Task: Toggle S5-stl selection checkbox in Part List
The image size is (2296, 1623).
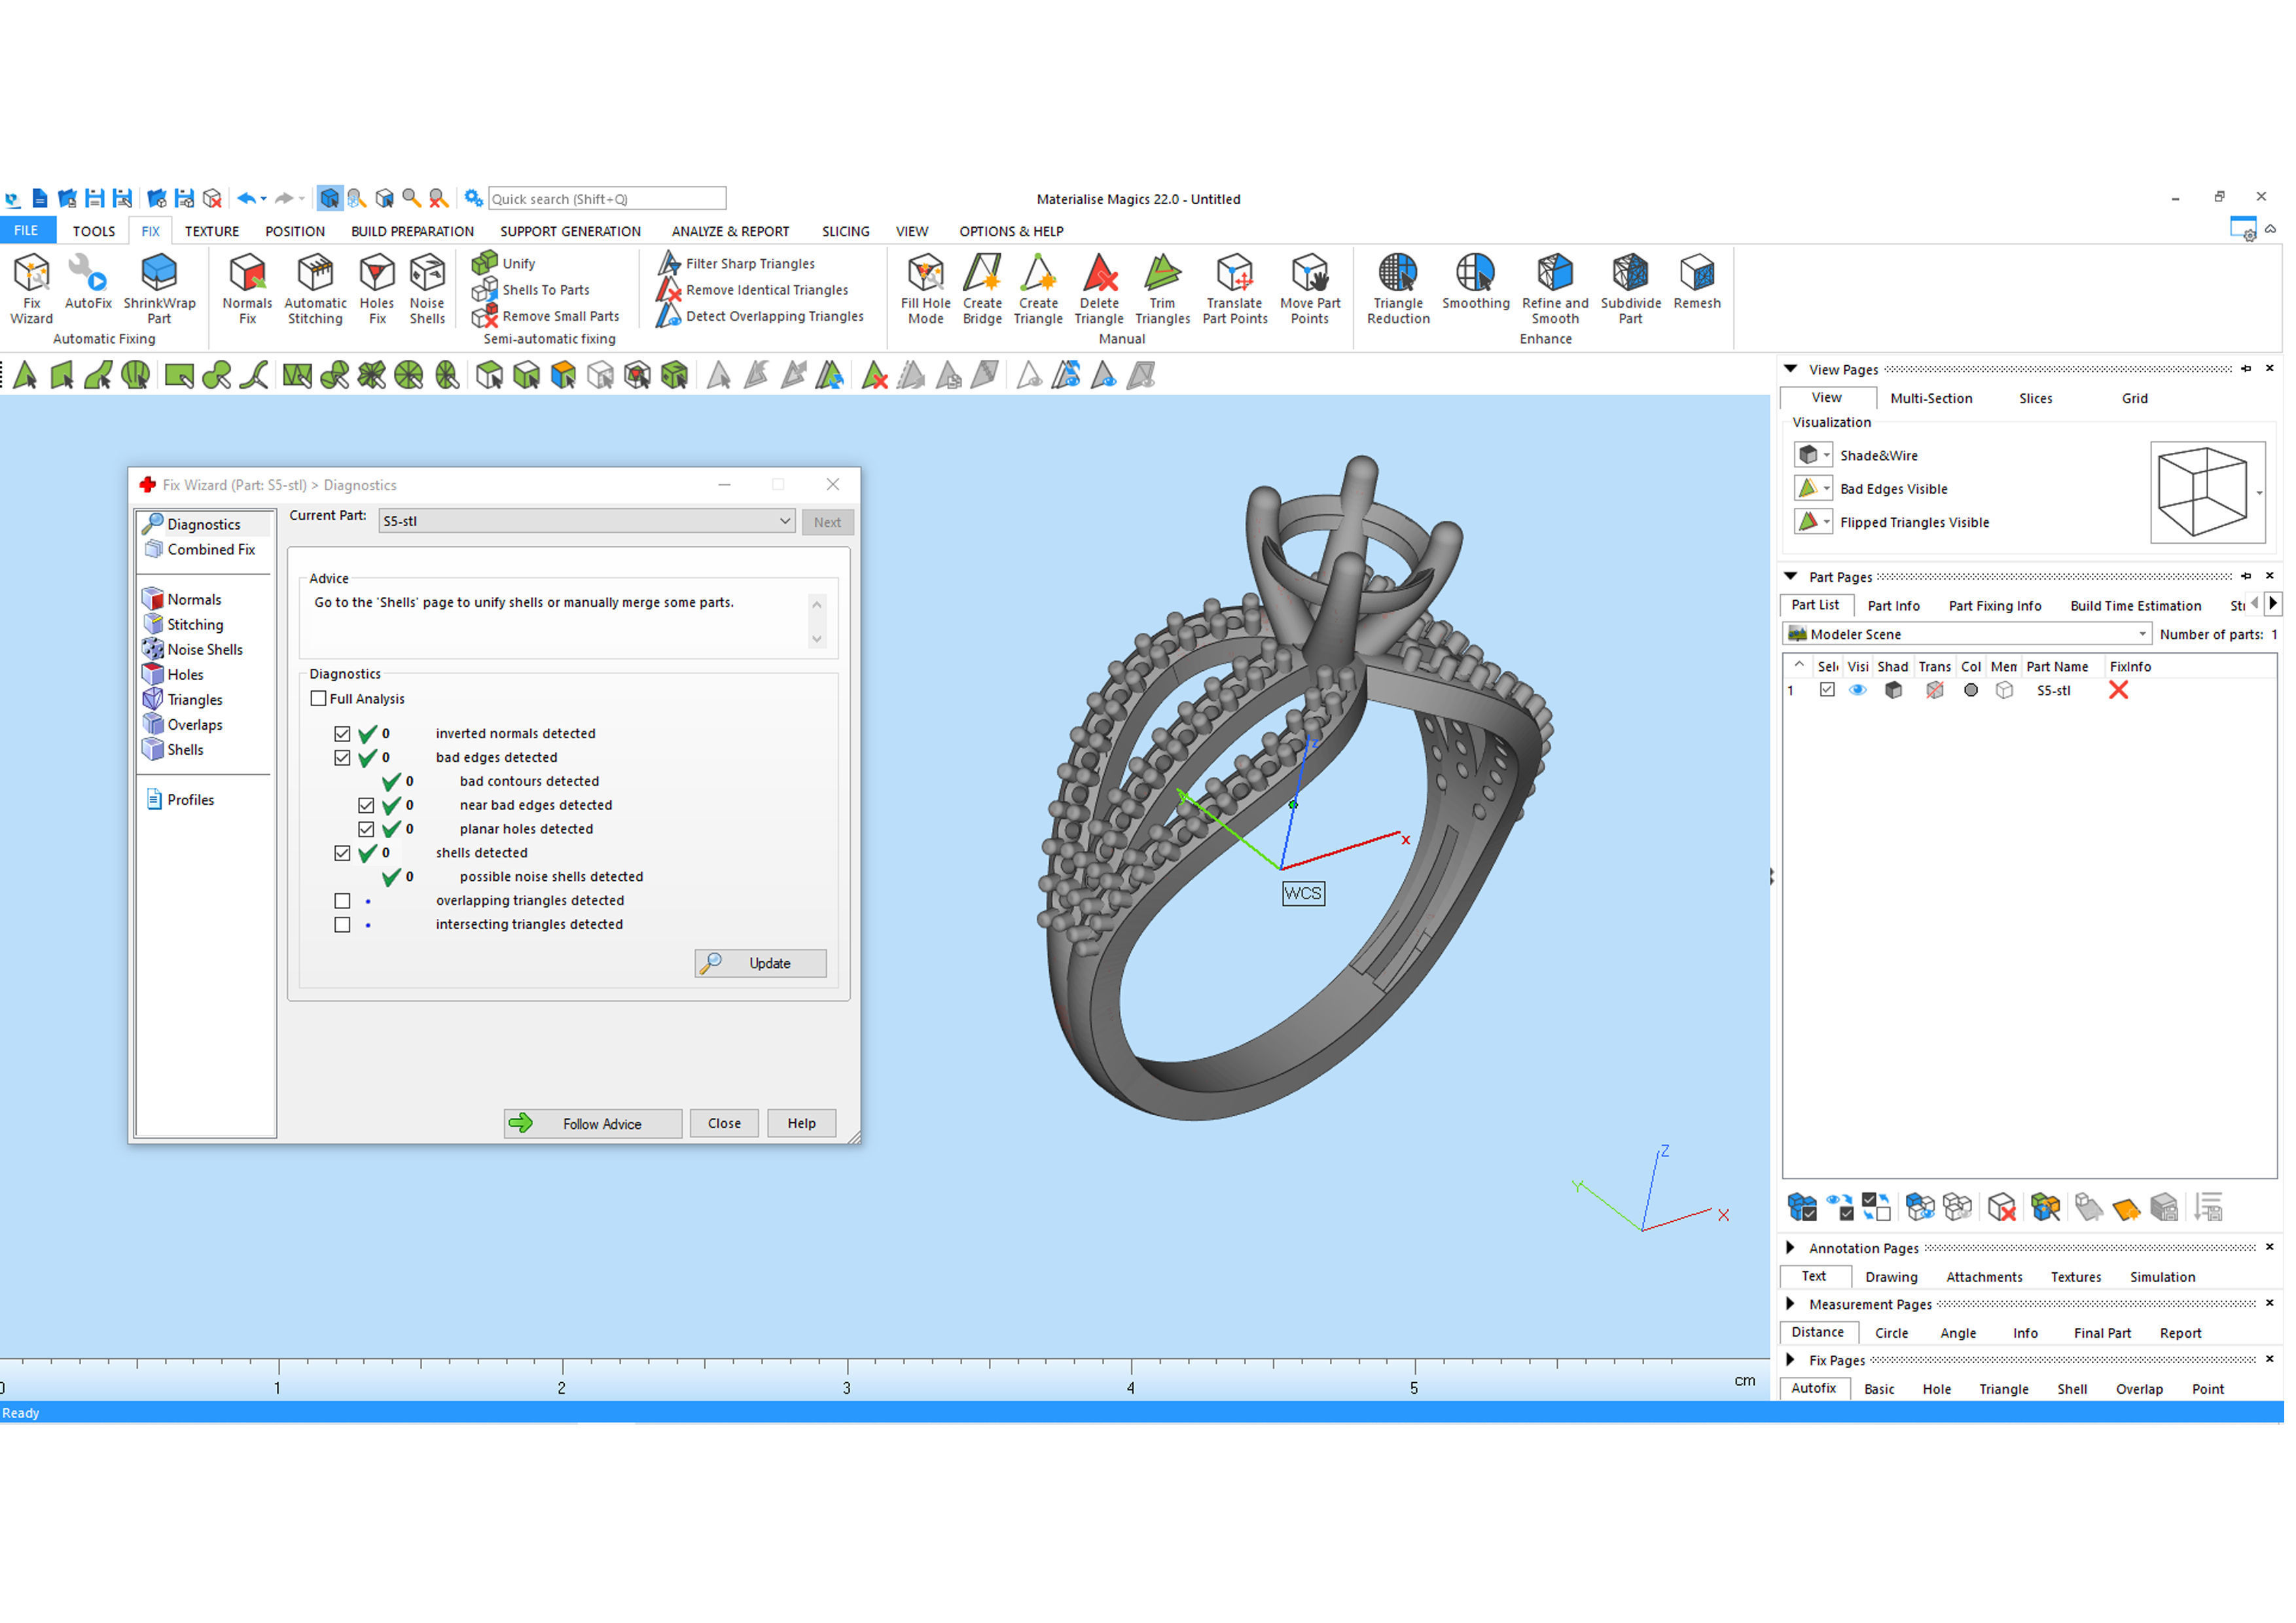Action: tap(1827, 690)
